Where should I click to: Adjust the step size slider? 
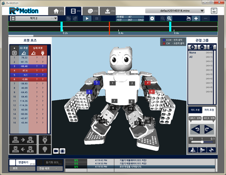pos(202,141)
